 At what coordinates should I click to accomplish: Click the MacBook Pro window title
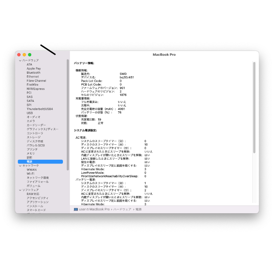(164, 54)
